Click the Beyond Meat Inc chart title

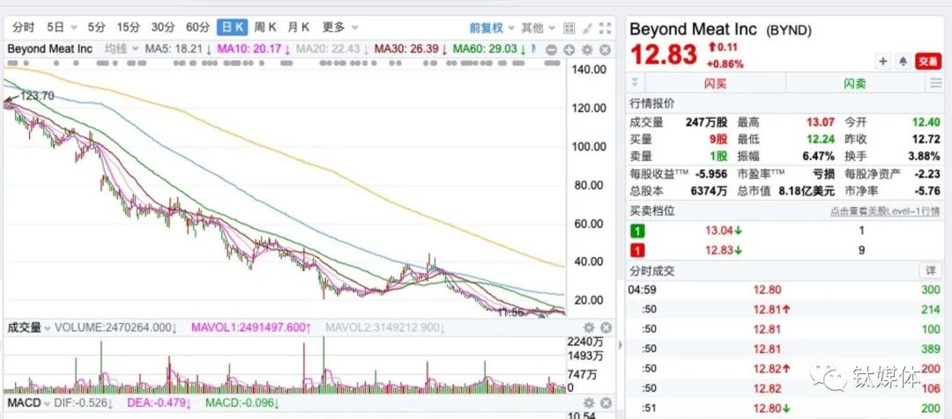tap(49, 48)
